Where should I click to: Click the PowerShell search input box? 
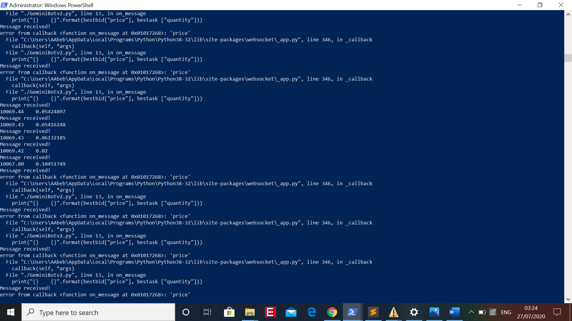coord(98,312)
